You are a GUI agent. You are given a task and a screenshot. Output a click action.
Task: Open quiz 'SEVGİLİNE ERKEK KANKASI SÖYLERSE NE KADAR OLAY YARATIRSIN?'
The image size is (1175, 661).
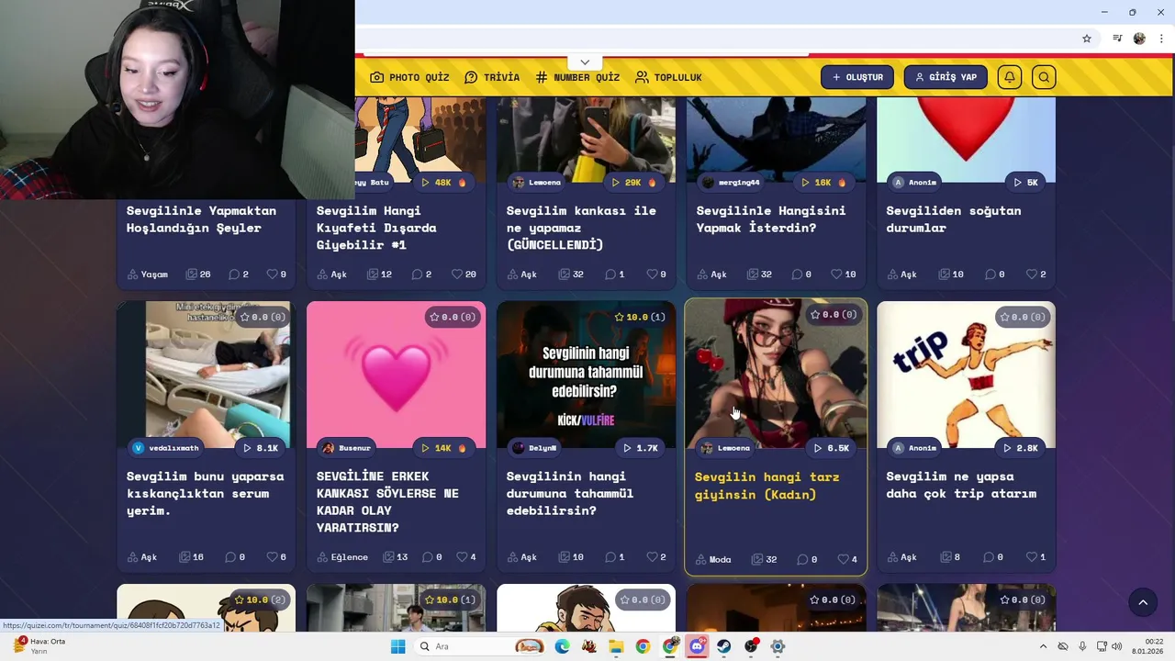[x=387, y=501]
